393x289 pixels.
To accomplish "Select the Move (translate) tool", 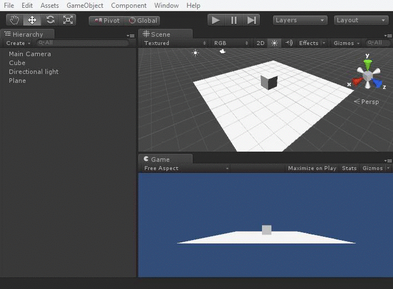I will pos(32,20).
